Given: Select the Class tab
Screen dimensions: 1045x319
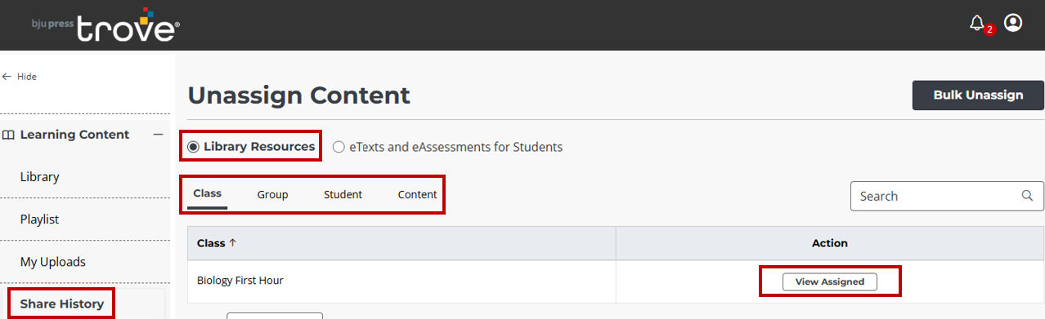Looking at the screenshot, I should [x=208, y=194].
